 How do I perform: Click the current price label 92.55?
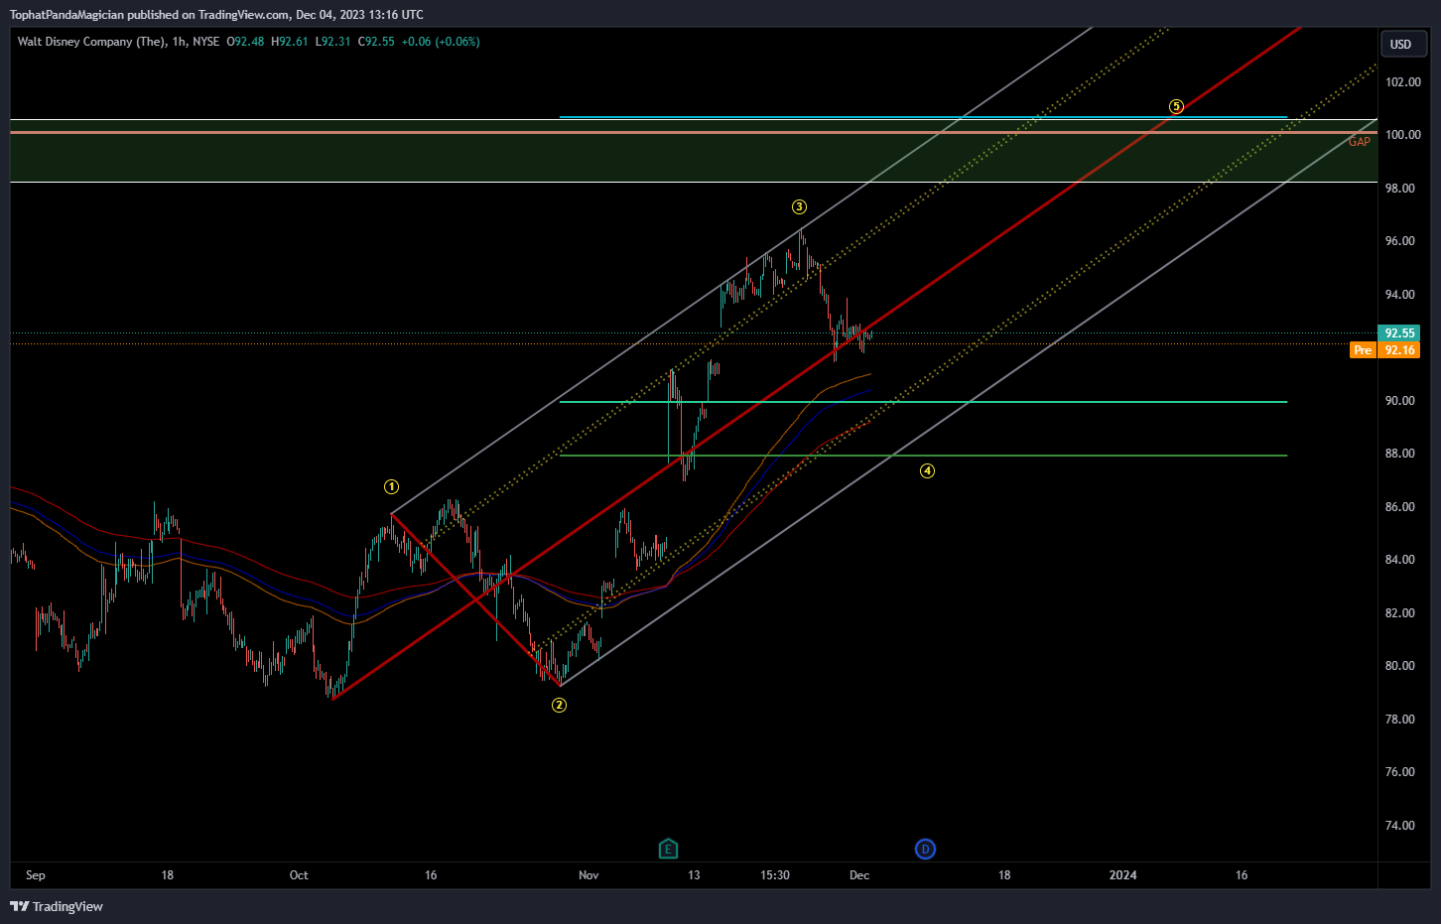point(1398,333)
